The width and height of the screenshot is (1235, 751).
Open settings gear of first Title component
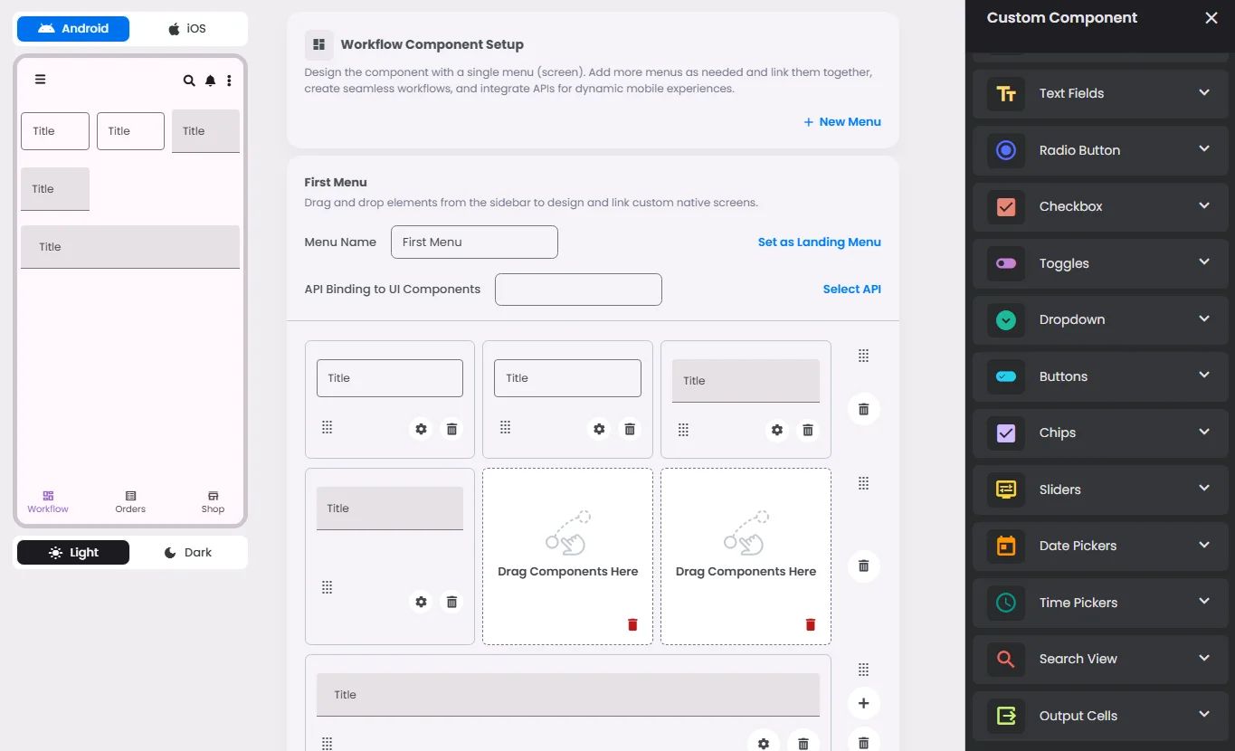click(421, 429)
